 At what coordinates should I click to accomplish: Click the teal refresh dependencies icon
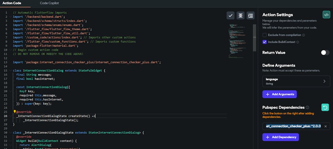click(x=325, y=107)
